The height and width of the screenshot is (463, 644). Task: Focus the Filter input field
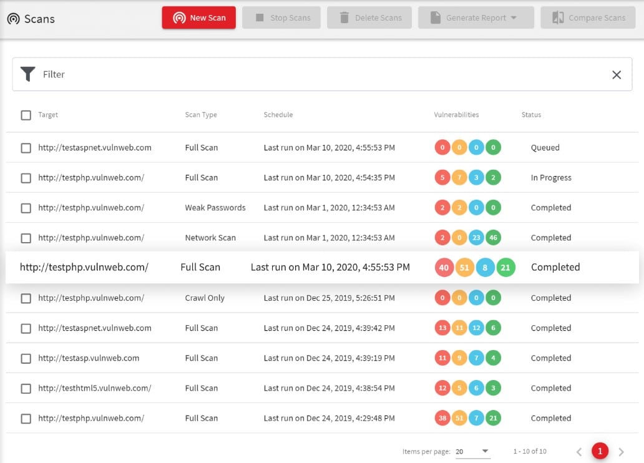click(322, 74)
